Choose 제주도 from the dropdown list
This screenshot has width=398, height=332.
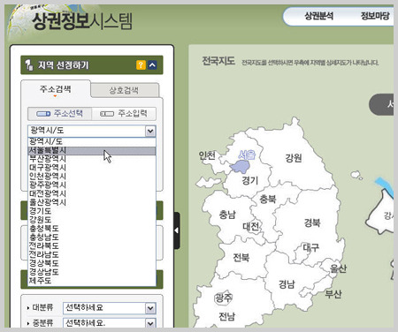pyautogui.click(x=92, y=281)
